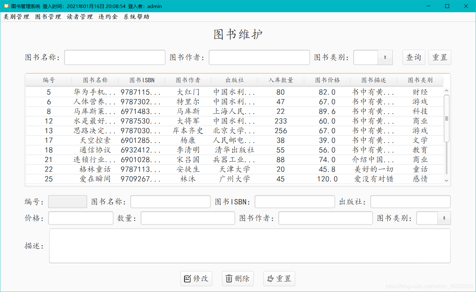Click the edit form 图书名称 field
The height and width of the screenshot is (292, 476).
(171, 202)
